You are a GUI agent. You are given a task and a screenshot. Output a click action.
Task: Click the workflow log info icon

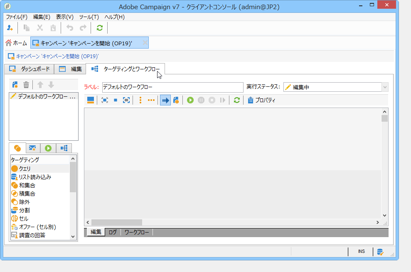click(x=176, y=100)
